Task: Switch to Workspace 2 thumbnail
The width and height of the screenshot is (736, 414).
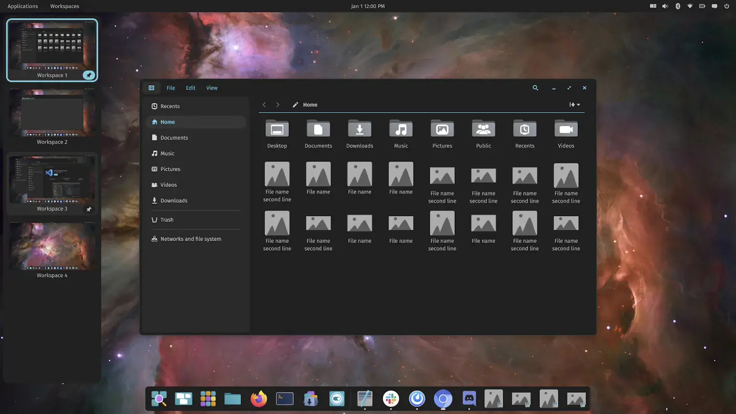Action: point(52,113)
